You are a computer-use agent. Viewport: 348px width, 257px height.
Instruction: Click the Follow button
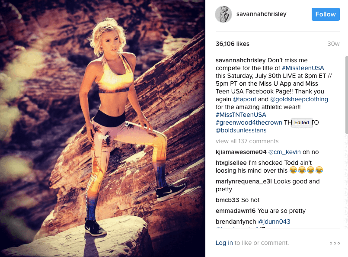[x=326, y=14]
